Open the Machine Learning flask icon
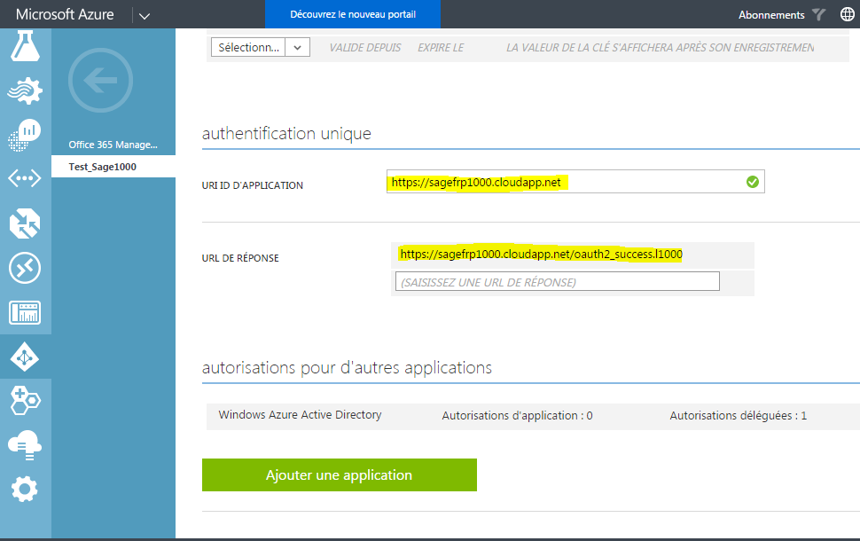 coord(25,46)
